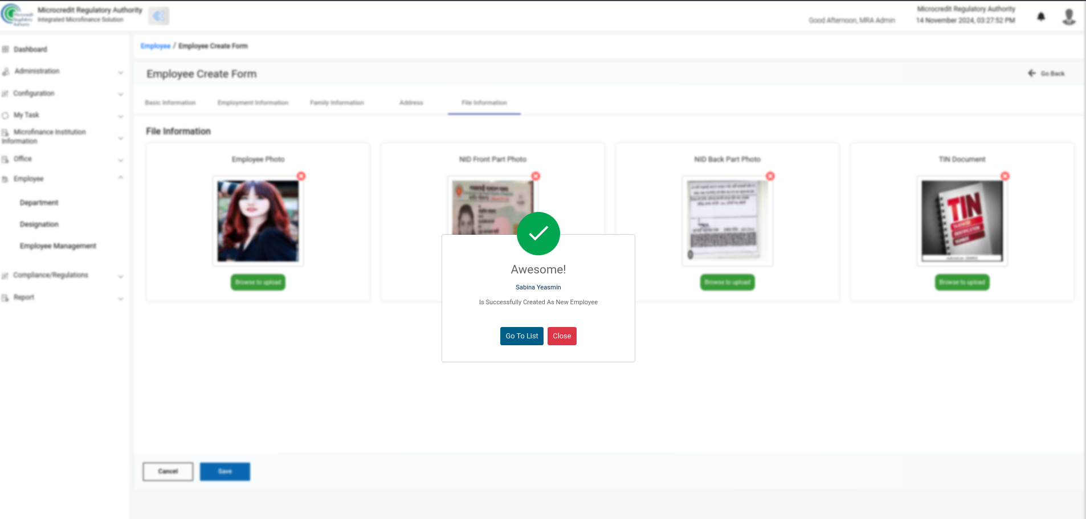Open Employee Management in the sidebar

pos(58,246)
